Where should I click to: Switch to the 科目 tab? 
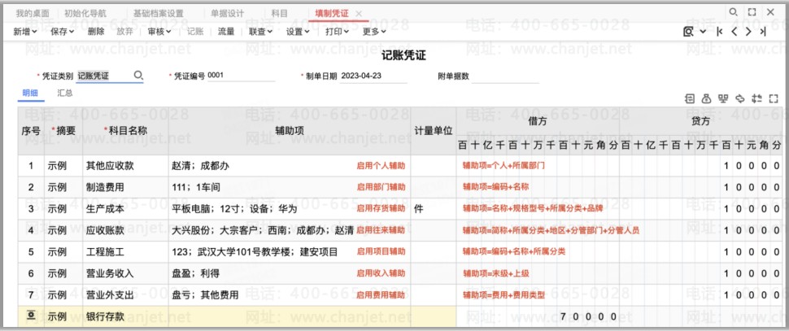(280, 14)
